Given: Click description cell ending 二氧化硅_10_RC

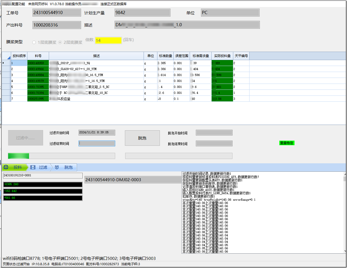Looking at the screenshot, I should pyautogui.click(x=96, y=93).
